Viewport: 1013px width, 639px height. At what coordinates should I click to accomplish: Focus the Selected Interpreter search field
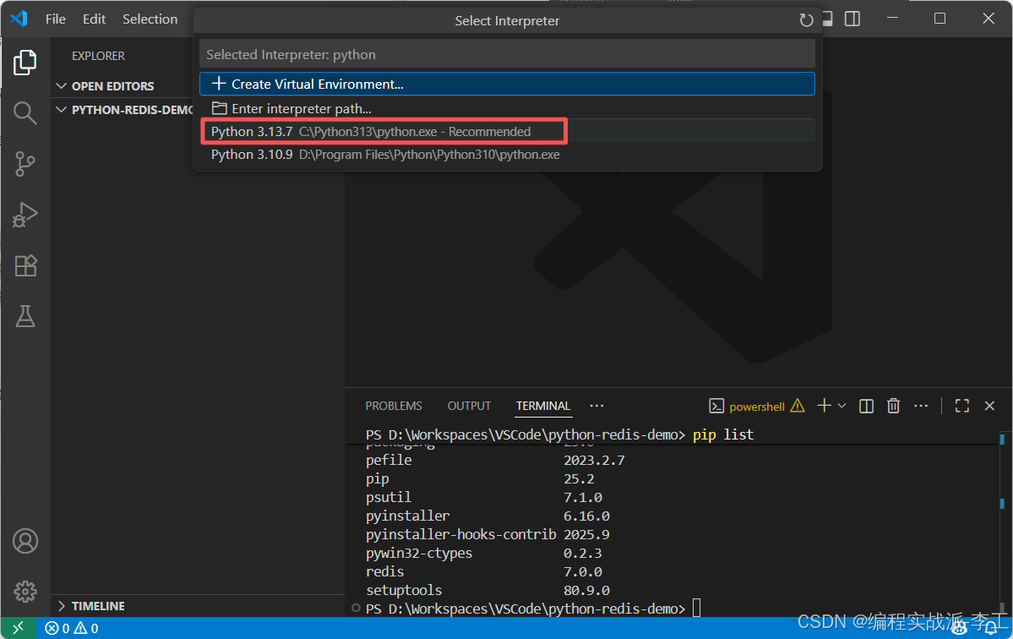pyautogui.click(x=507, y=54)
